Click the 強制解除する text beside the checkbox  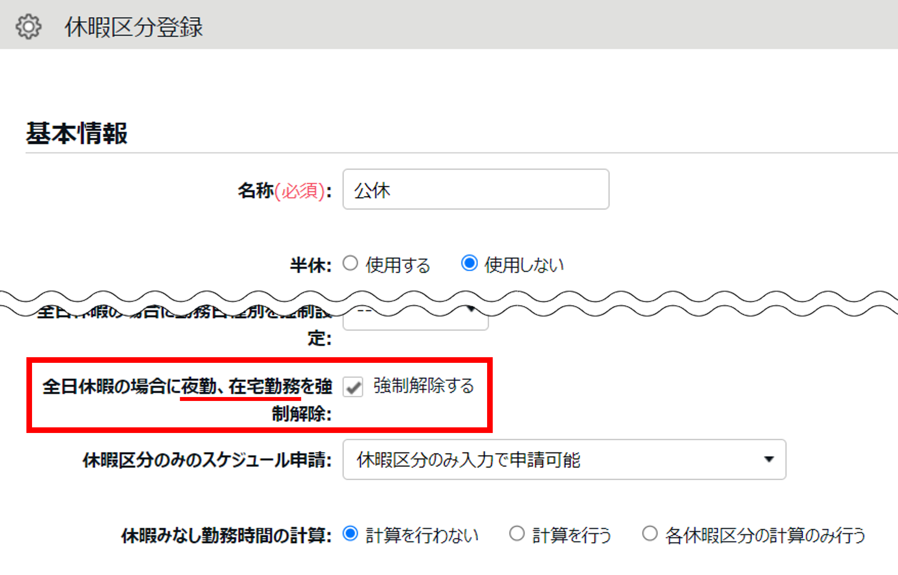pyautogui.click(x=423, y=386)
